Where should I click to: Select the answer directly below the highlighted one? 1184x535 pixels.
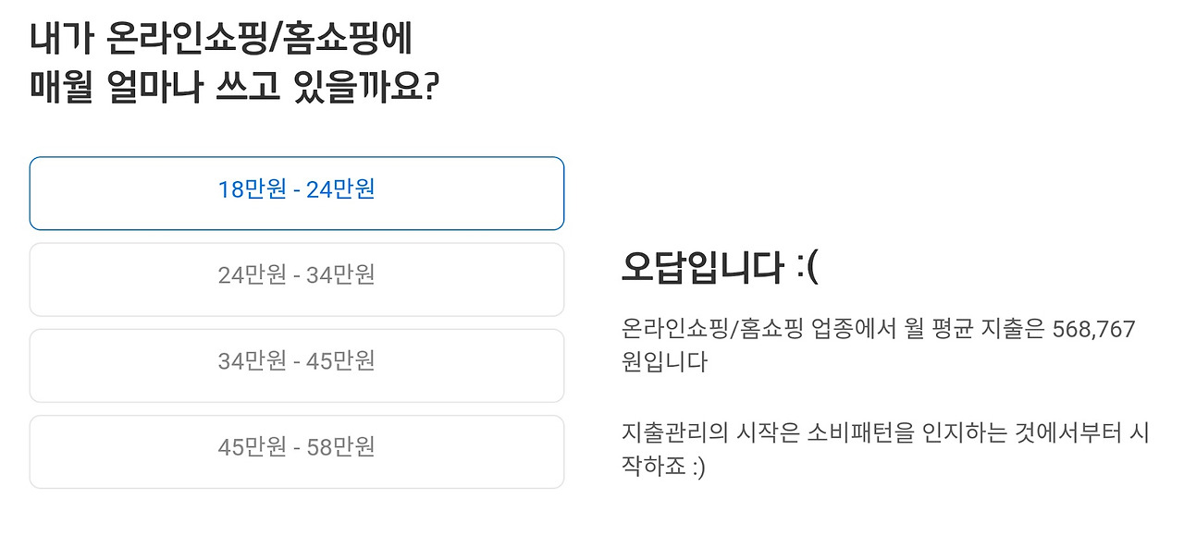[x=296, y=279]
